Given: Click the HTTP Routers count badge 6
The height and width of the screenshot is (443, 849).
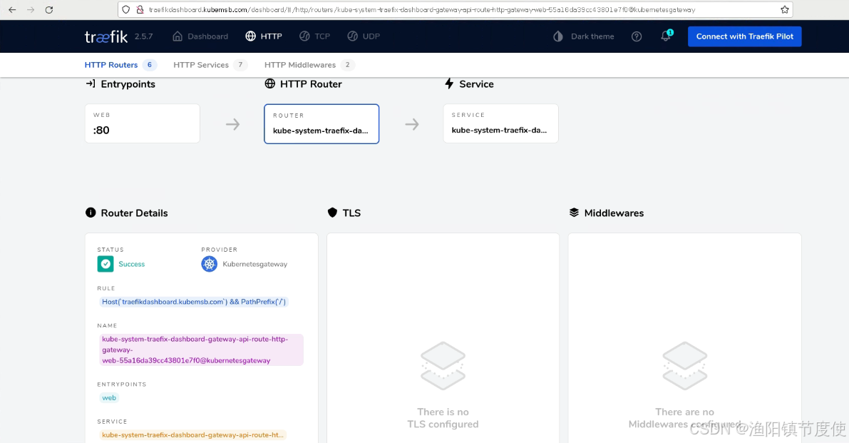Looking at the screenshot, I should coord(150,65).
